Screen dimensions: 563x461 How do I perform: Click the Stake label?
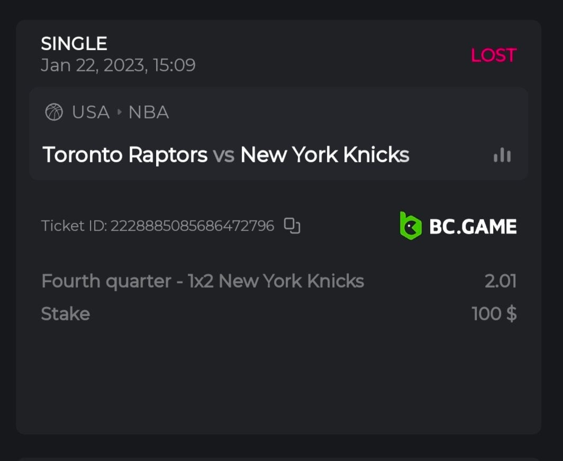(66, 314)
